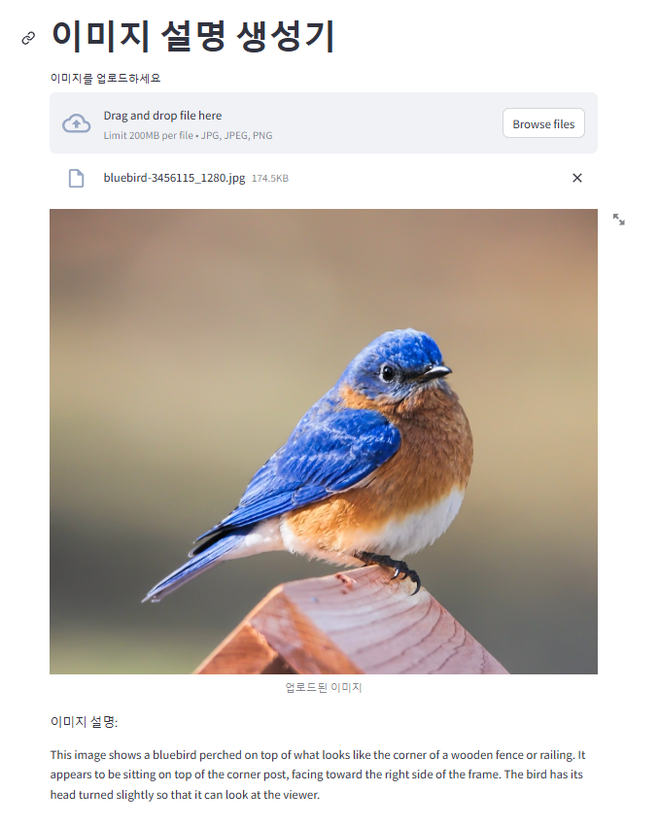The image size is (659, 826).
Task: Click the document icon next to bluebird filename
Action: click(77, 178)
